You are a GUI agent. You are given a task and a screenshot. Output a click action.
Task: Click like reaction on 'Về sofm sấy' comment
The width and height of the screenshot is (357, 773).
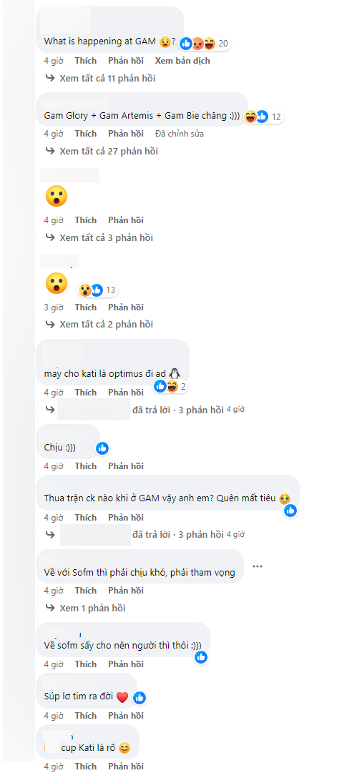pos(201,656)
